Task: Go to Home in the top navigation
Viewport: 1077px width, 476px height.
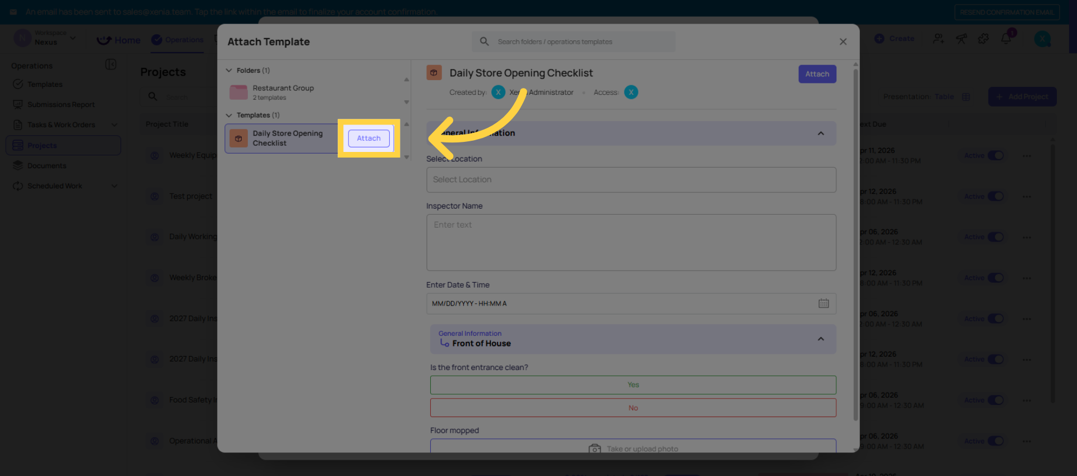Action: point(119,40)
